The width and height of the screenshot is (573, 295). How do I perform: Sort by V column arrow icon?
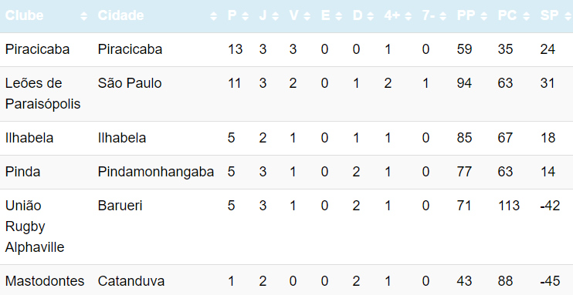click(307, 16)
